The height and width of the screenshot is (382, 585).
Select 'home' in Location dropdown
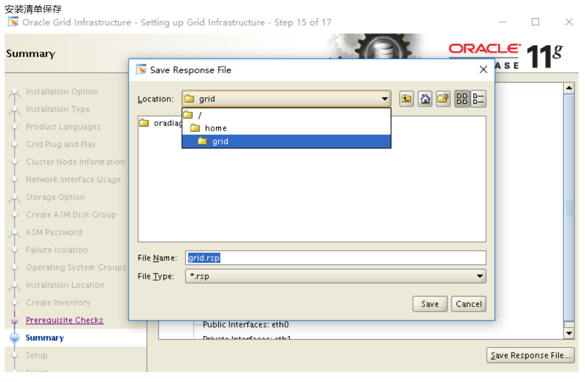(286, 128)
